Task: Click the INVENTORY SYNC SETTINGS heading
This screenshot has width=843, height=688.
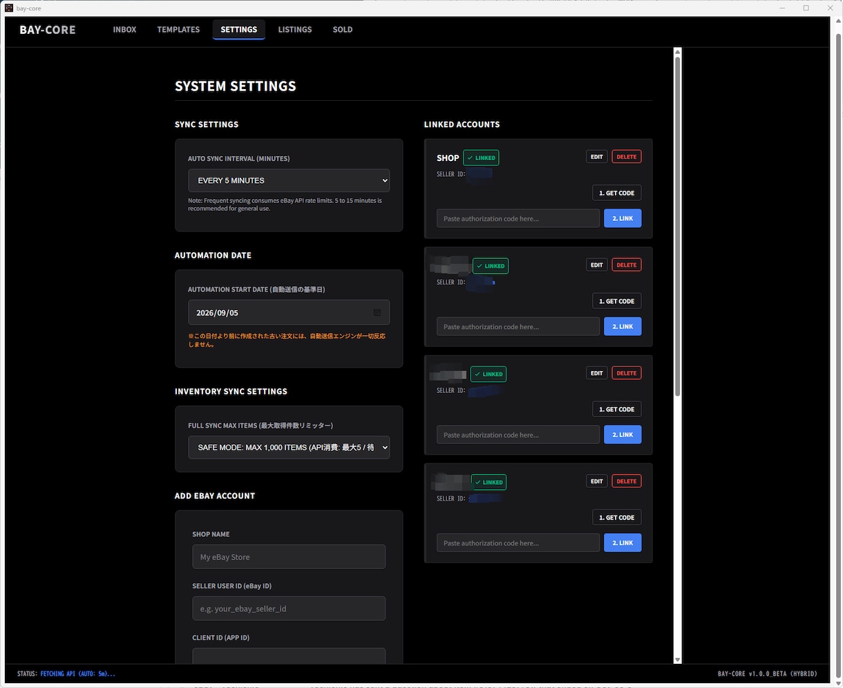Action: click(231, 392)
